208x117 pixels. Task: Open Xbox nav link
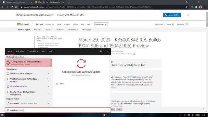[x=82, y=24]
